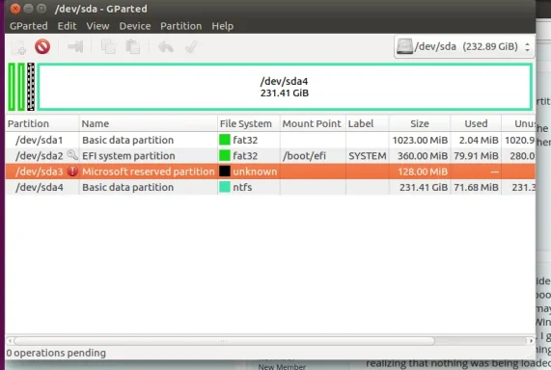Select the second green partition bar in graphic
The width and height of the screenshot is (551, 370).
click(x=21, y=87)
